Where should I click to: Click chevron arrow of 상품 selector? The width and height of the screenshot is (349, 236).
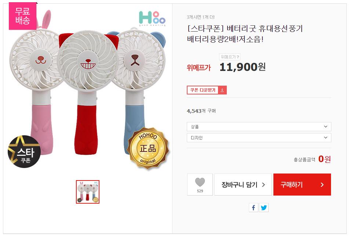coord(326,126)
